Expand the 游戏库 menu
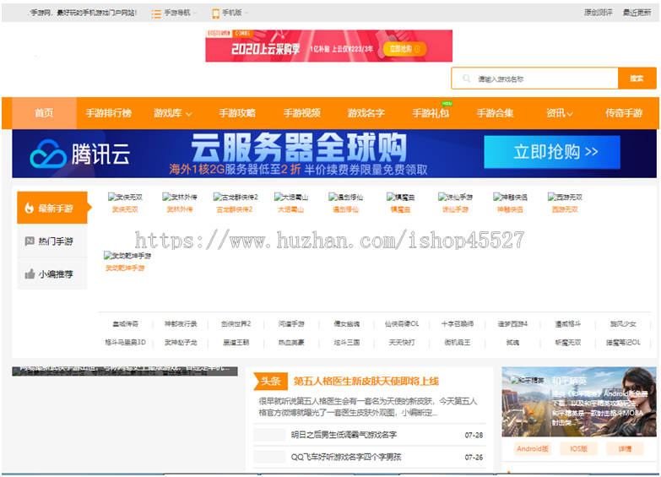This screenshot has height=477, width=661. 173,113
